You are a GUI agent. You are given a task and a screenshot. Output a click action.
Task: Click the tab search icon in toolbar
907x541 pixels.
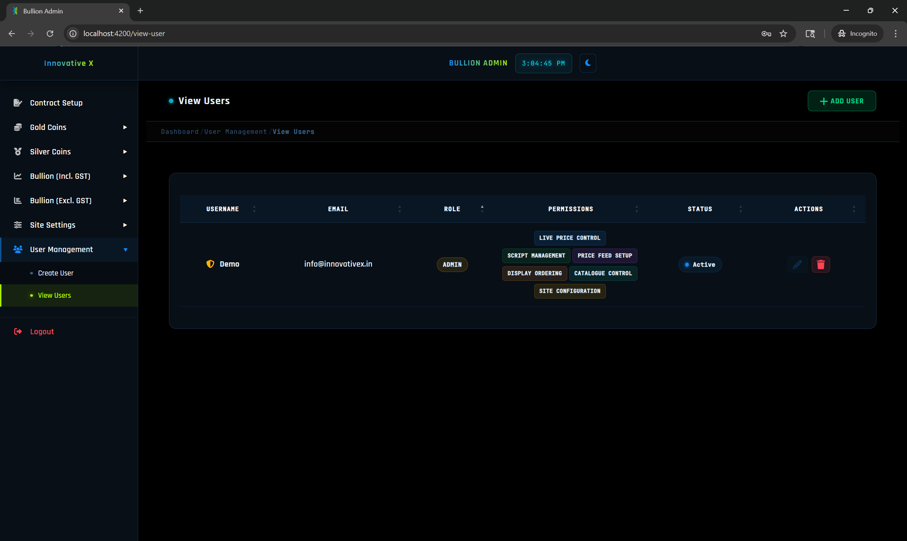(810, 34)
